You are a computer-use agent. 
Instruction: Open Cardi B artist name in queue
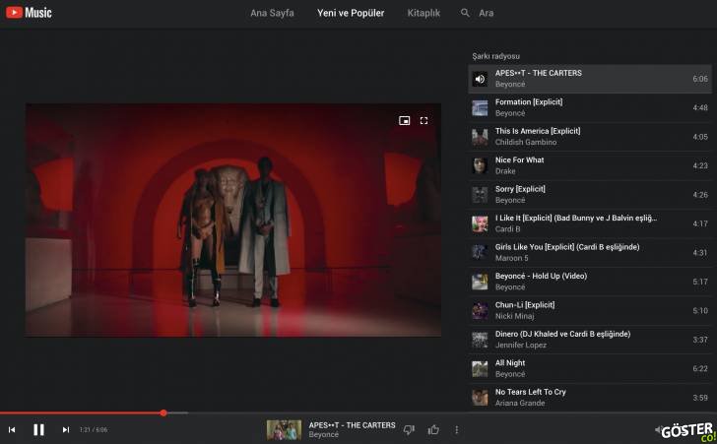(x=507, y=229)
